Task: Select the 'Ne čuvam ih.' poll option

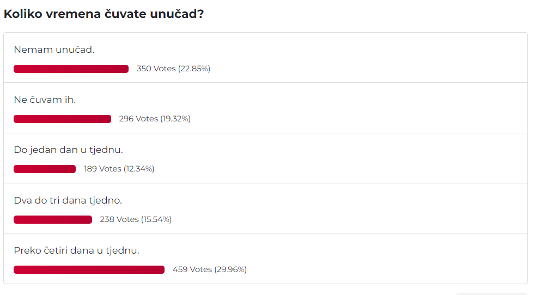Action: click(x=45, y=100)
